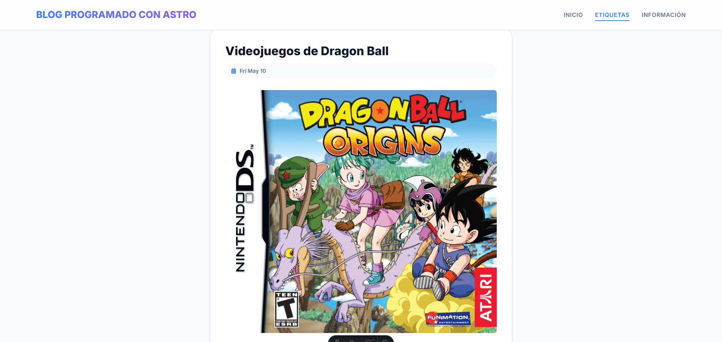
Task: Click the Videojuegos de Dragon Ball heading
Action: (x=307, y=51)
